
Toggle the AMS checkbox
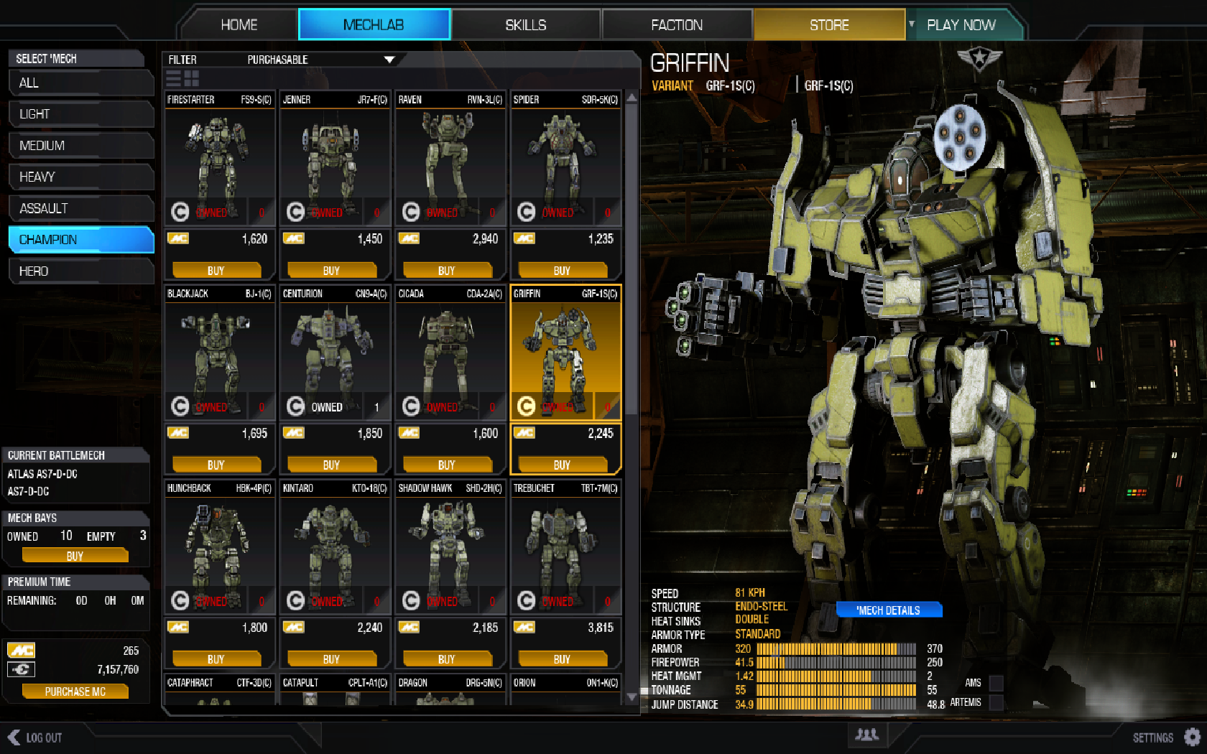coord(996,683)
